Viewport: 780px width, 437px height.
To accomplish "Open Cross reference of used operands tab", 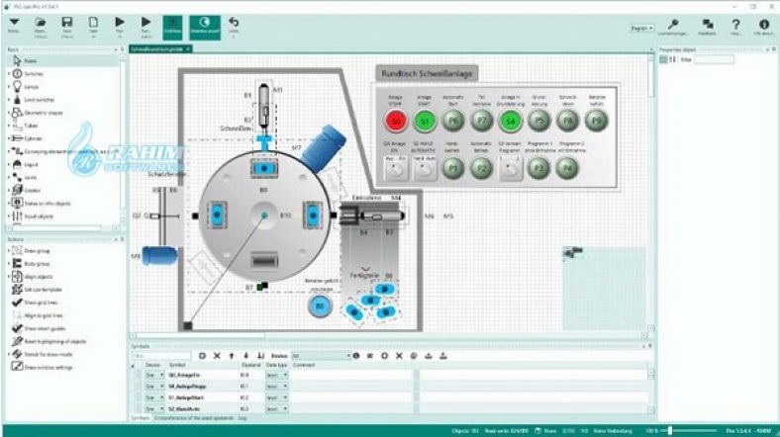I will coord(193,418).
